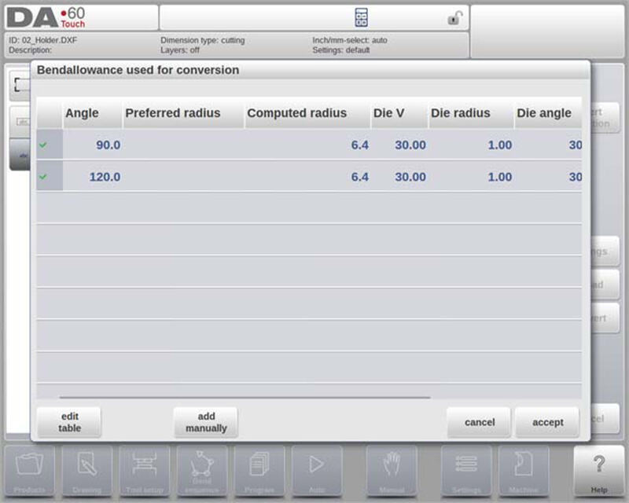The height and width of the screenshot is (503, 629).
Task: Toggle the checkmark for angle 90.0 row
Action: point(43,145)
